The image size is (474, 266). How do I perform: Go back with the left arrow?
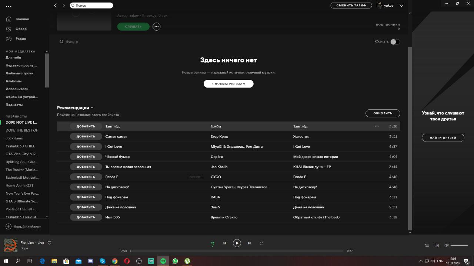point(56,6)
